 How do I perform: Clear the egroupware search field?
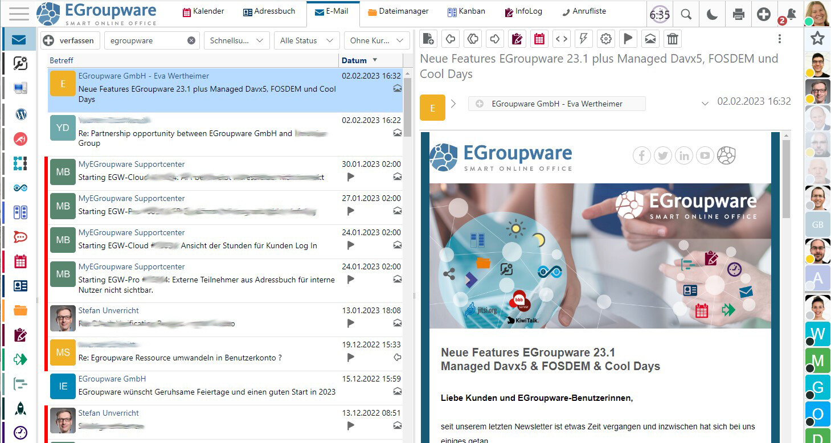(x=191, y=40)
